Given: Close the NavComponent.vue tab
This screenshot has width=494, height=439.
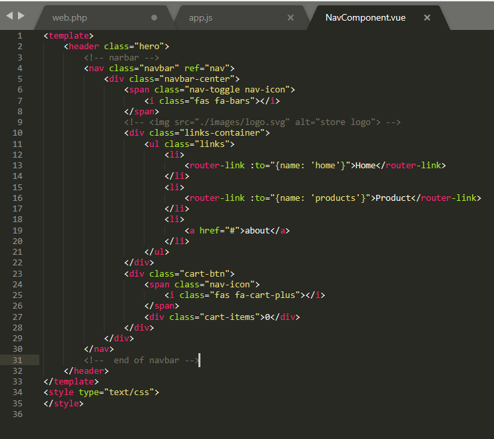Looking at the screenshot, I should coord(427,17).
